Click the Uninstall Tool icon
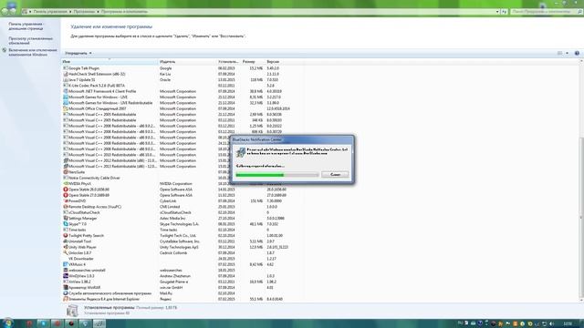This screenshot has width=584, height=328. (66, 241)
